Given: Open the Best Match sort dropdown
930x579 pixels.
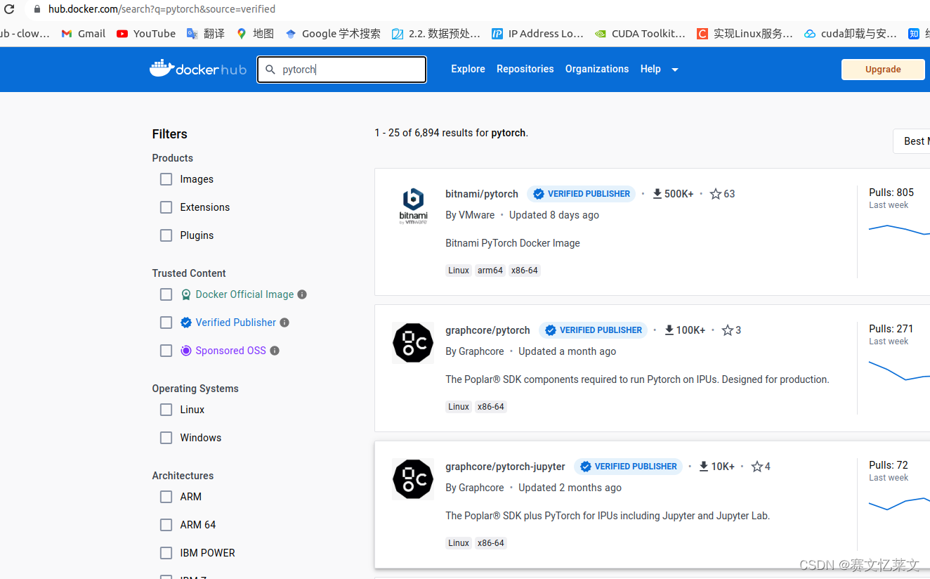Looking at the screenshot, I should pos(912,141).
